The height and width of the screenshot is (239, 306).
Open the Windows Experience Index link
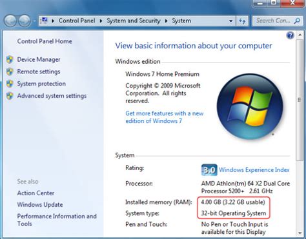click(254, 170)
